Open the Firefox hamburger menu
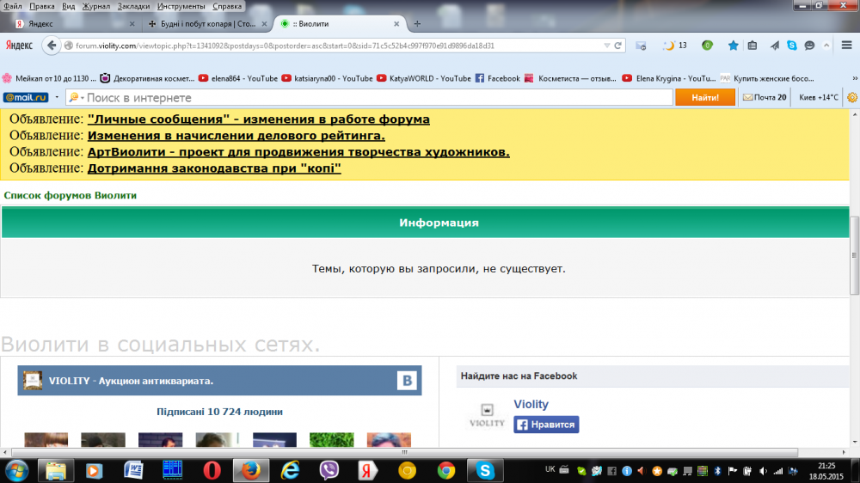This screenshot has height=483, width=860. coord(846,46)
